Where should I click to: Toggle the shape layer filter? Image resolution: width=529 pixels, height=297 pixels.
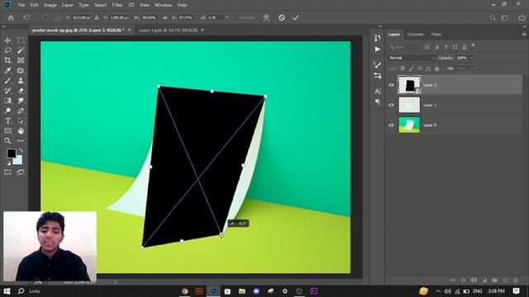pyautogui.click(x=455, y=47)
